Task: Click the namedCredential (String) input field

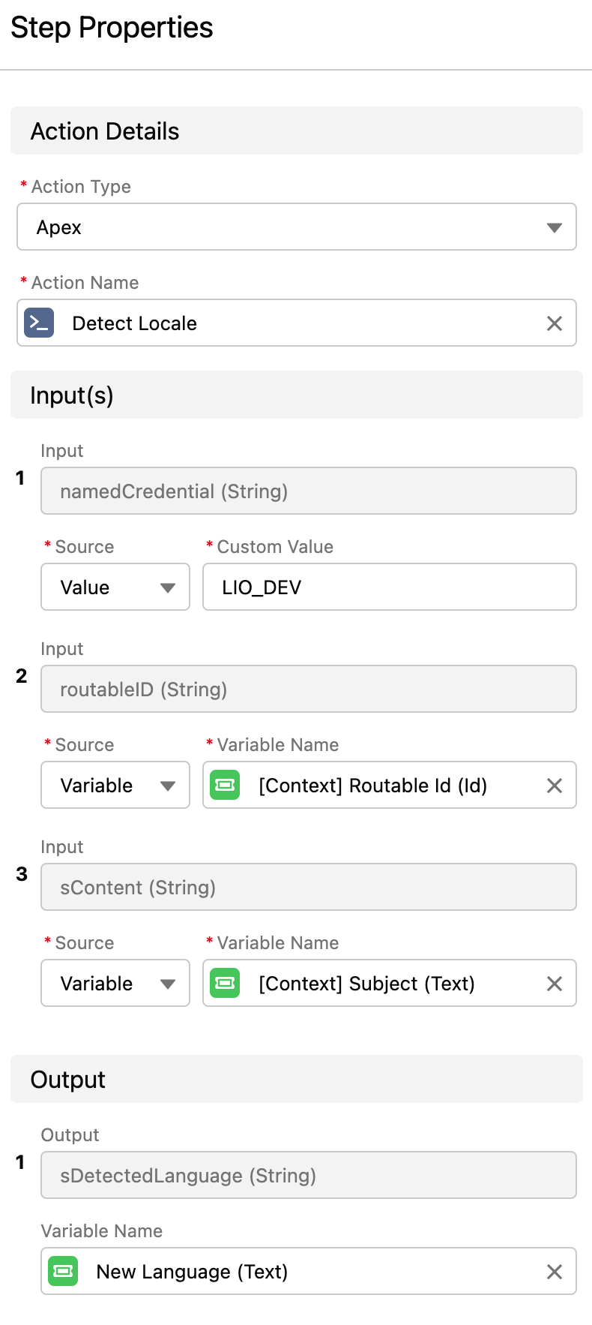Action: pyautogui.click(x=309, y=491)
